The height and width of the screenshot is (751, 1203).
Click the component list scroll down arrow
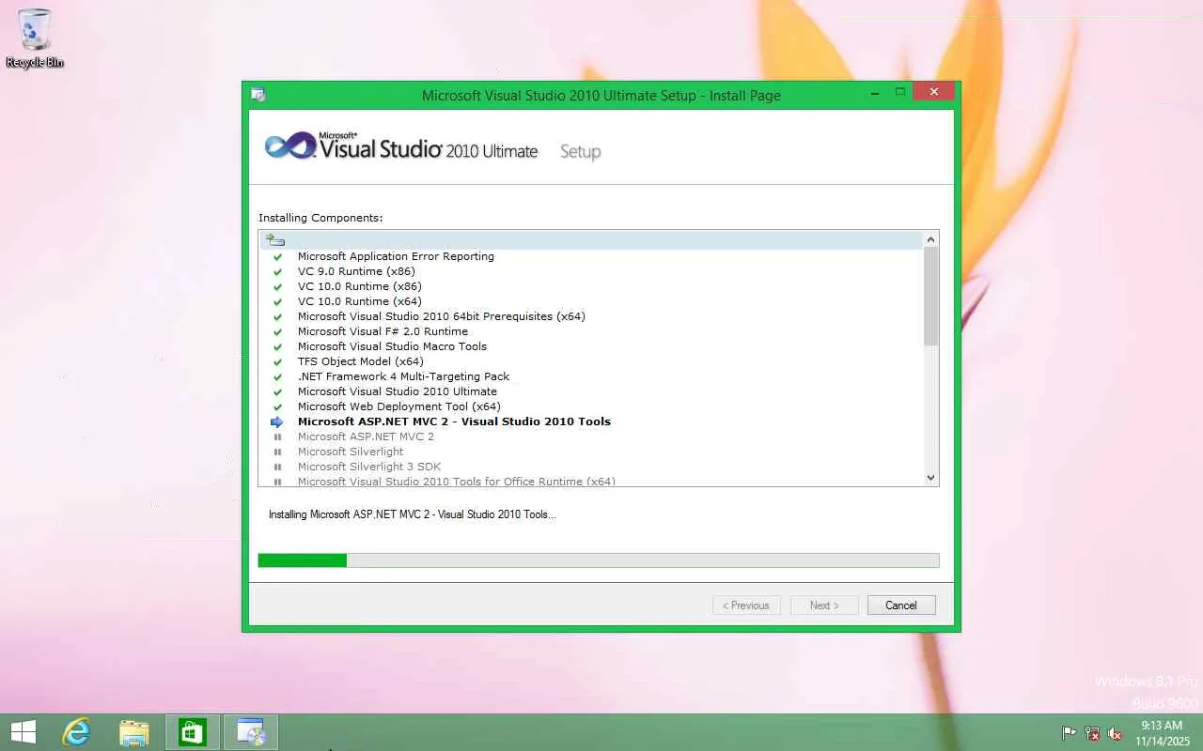(x=931, y=477)
